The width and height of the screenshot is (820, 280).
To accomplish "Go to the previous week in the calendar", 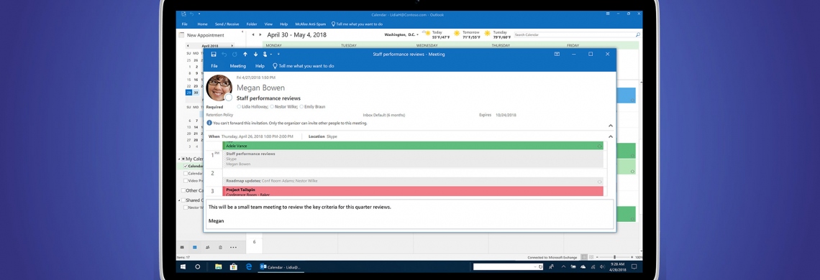I will click(x=253, y=35).
